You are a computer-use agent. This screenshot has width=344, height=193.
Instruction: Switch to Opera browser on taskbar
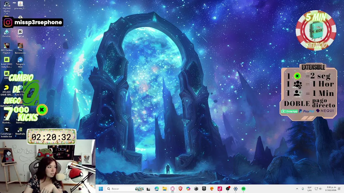tap(173, 189)
